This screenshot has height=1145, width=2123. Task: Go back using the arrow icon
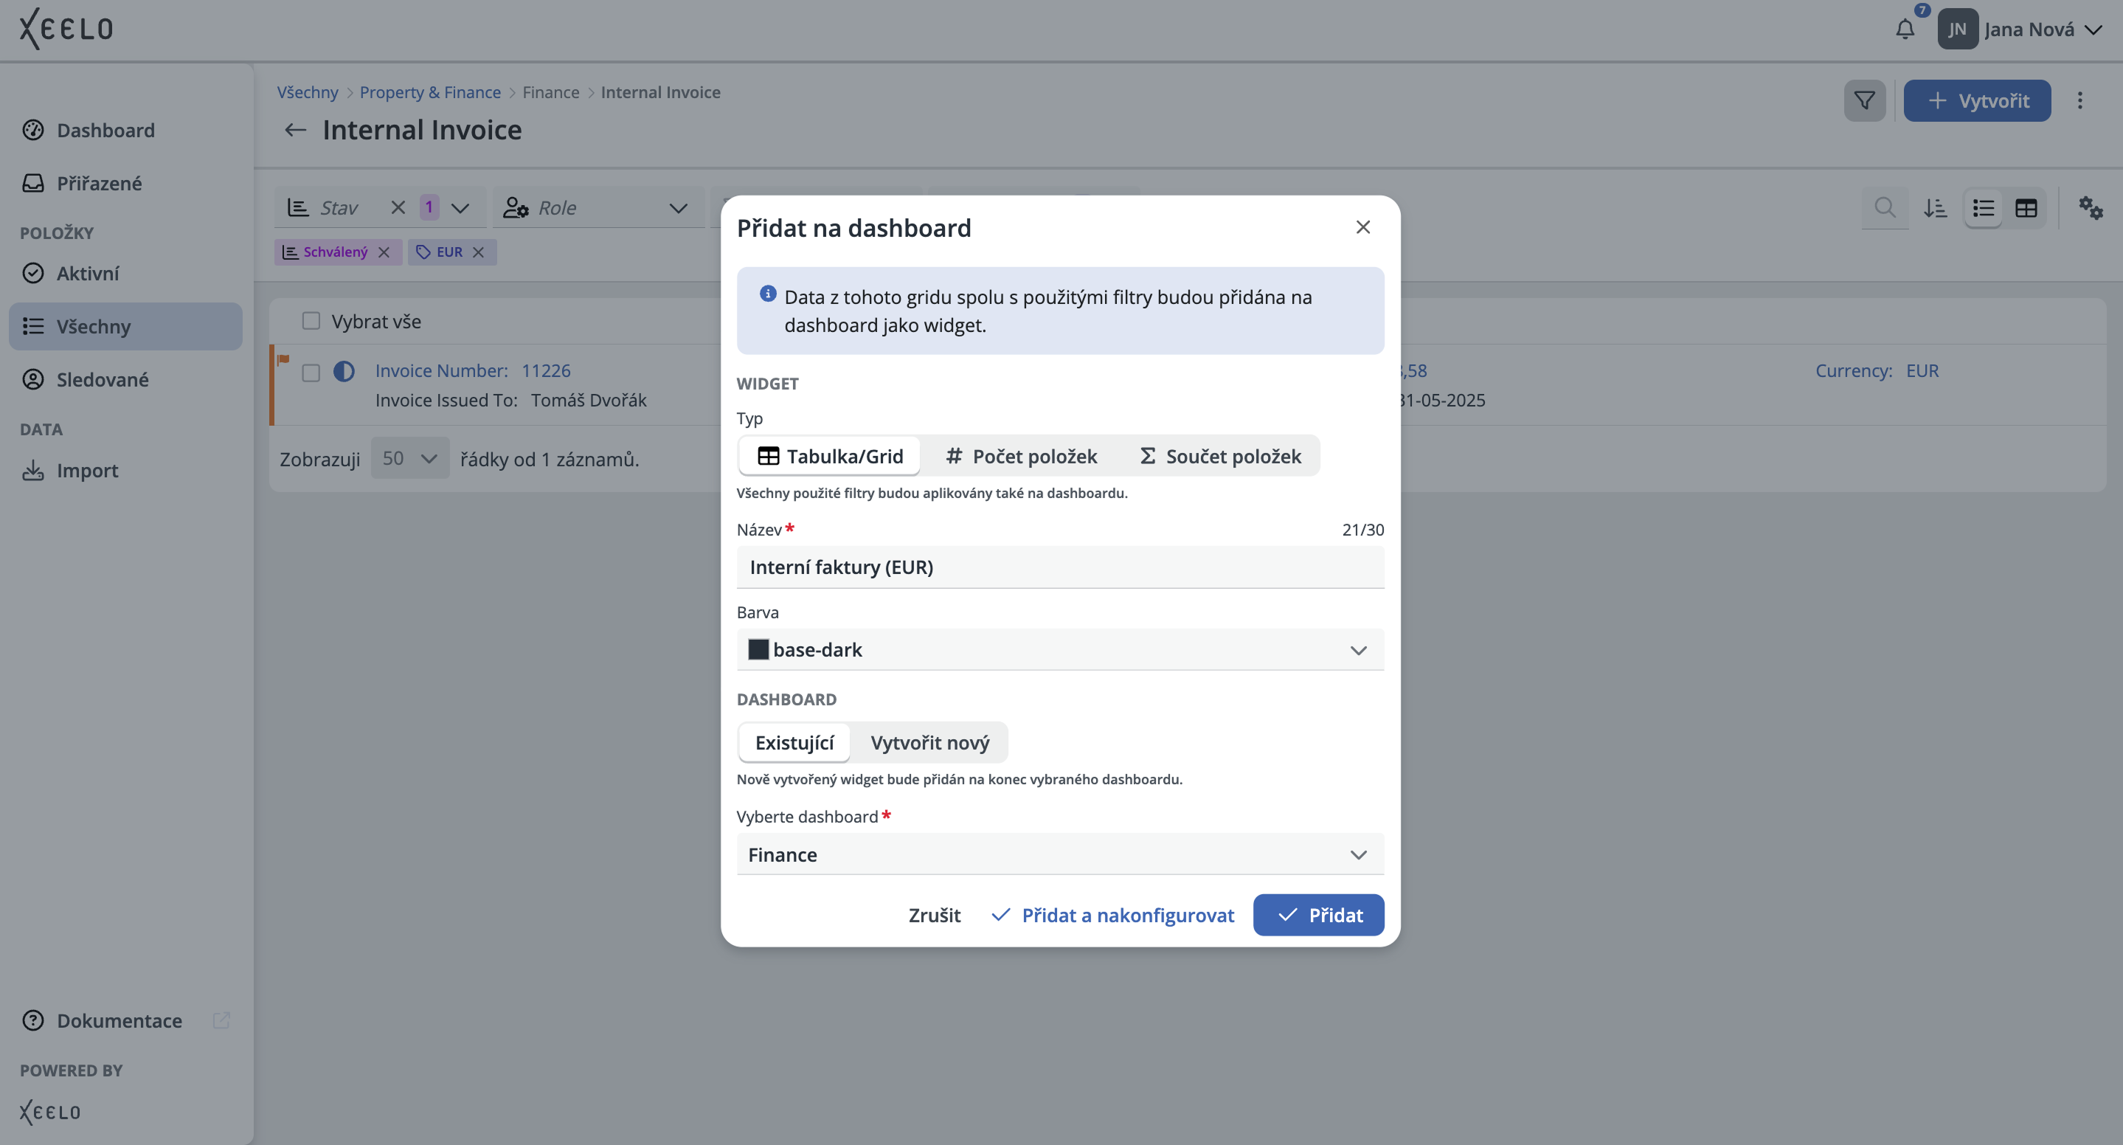tap(295, 131)
